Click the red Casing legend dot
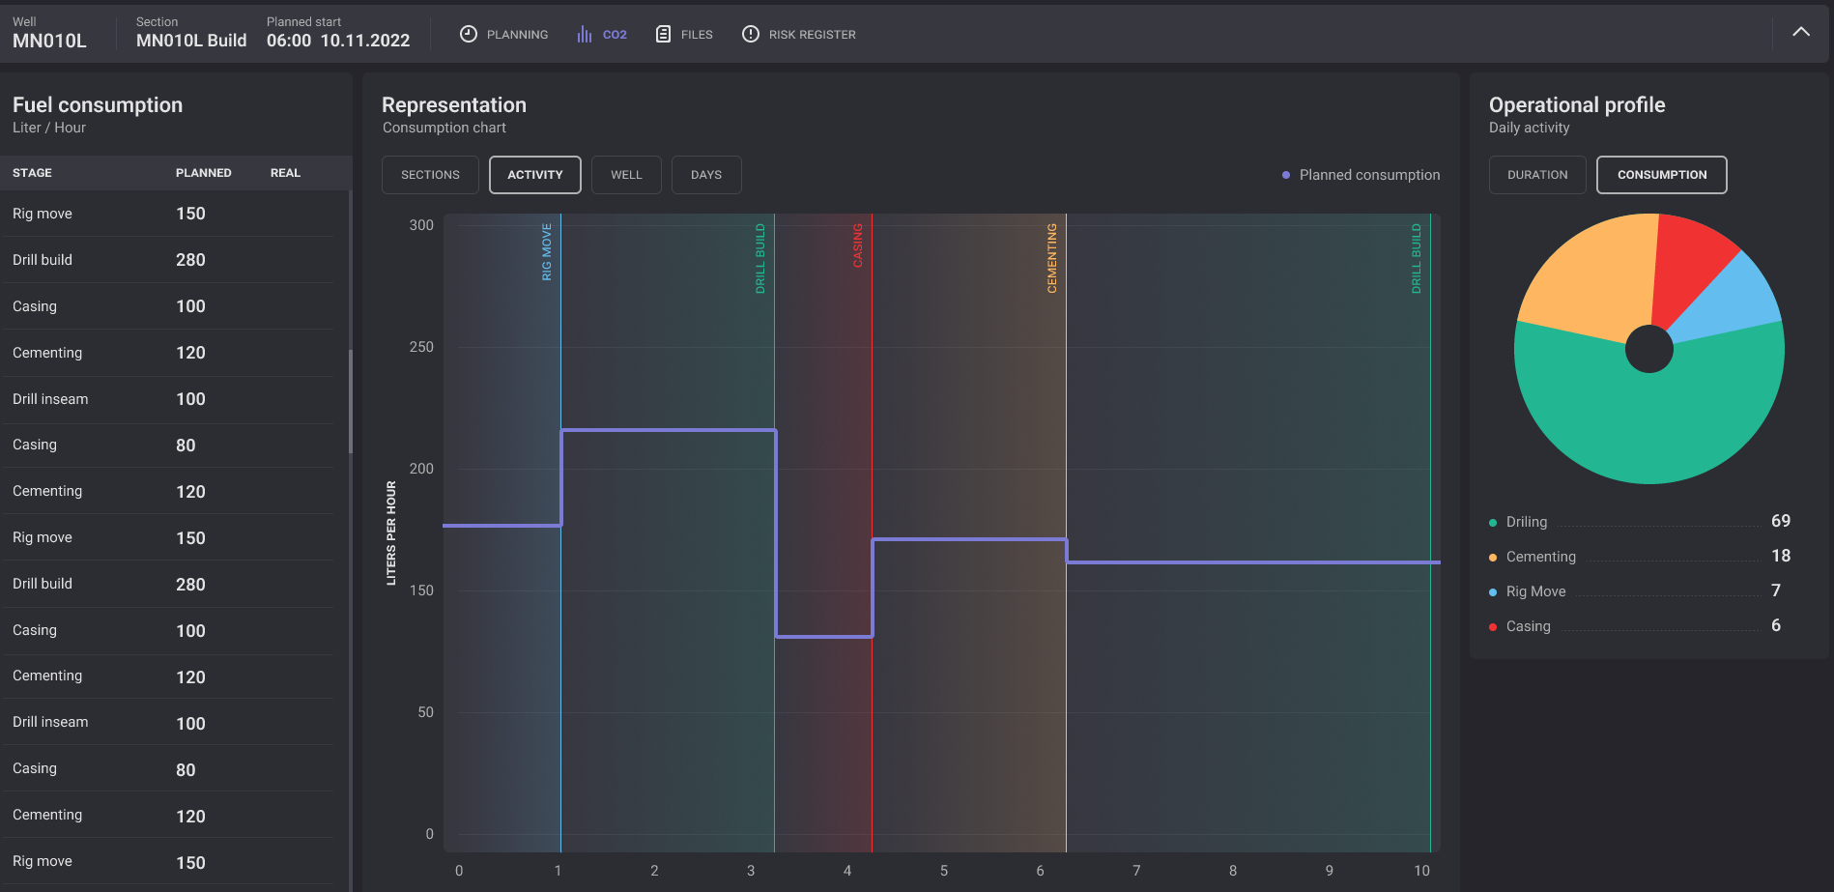The width and height of the screenshot is (1834, 892). pos(1493,627)
